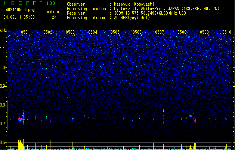Click the 0510 time marker
Image resolution: width=235 pixels, height=150 pixels.
pos(227,32)
